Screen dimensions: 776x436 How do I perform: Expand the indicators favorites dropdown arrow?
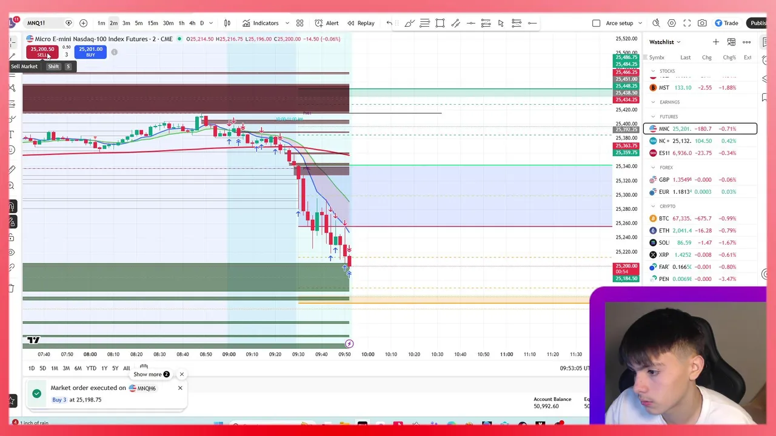coord(287,23)
